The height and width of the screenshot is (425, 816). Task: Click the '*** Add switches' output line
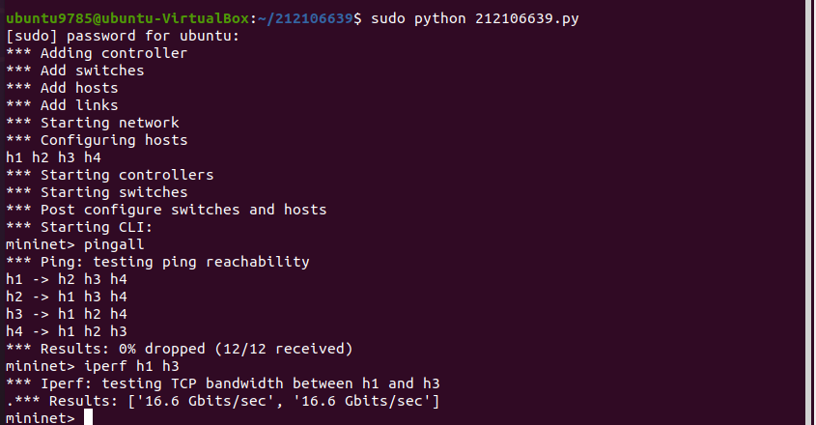pyautogui.click(x=75, y=71)
